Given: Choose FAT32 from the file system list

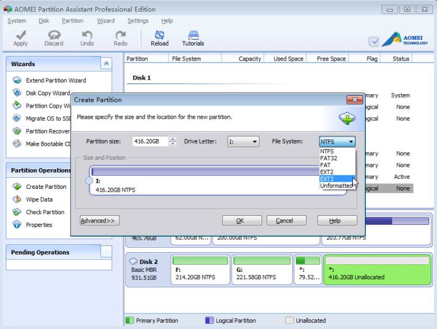Looking at the screenshot, I should tap(337, 158).
